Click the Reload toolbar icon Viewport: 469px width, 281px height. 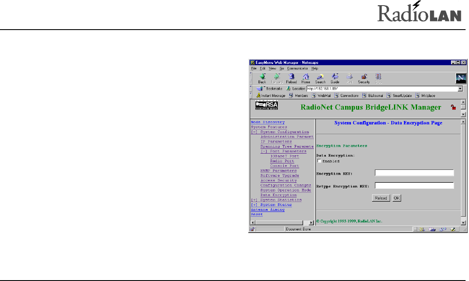click(x=291, y=77)
